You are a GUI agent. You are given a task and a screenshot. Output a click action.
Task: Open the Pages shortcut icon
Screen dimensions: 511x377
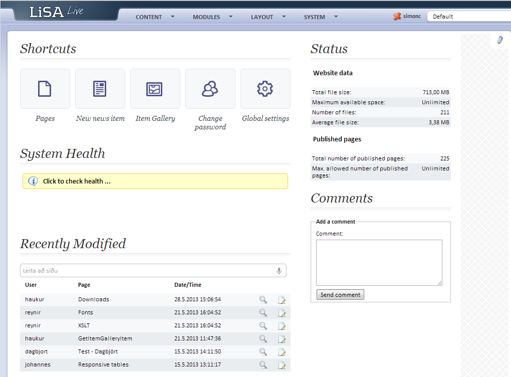45,89
